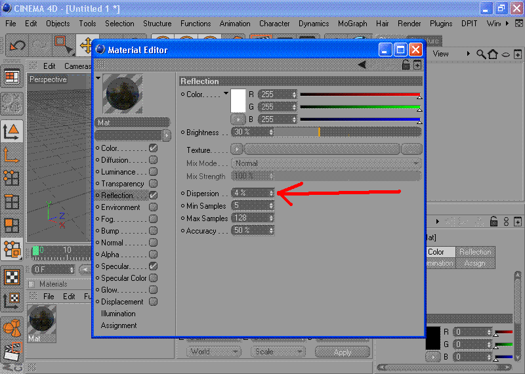
Task: Click the Assign tab button in Attributes
Action: pos(474,263)
